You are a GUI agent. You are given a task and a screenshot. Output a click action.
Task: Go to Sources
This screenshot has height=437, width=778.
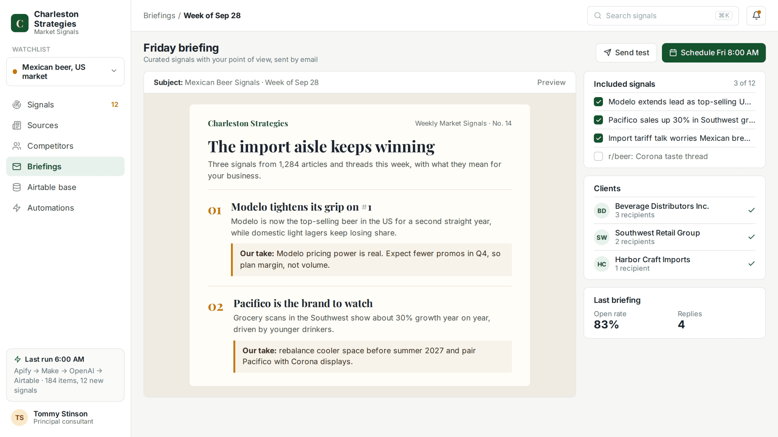[x=65, y=125]
